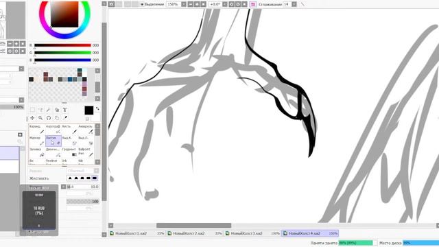Select the rectangular selection tool
439x247 pixels.
click(x=32, y=110)
